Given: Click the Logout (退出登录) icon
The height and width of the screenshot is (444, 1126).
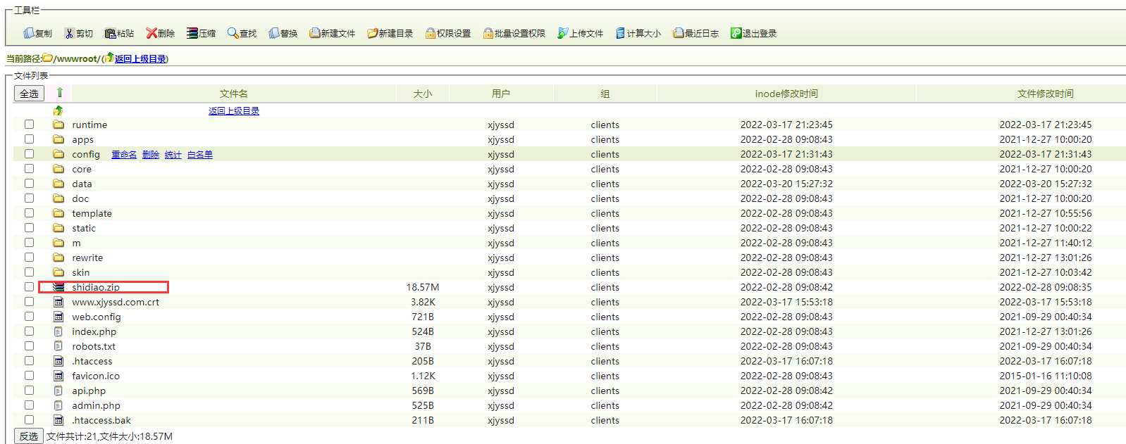Looking at the screenshot, I should (736, 33).
